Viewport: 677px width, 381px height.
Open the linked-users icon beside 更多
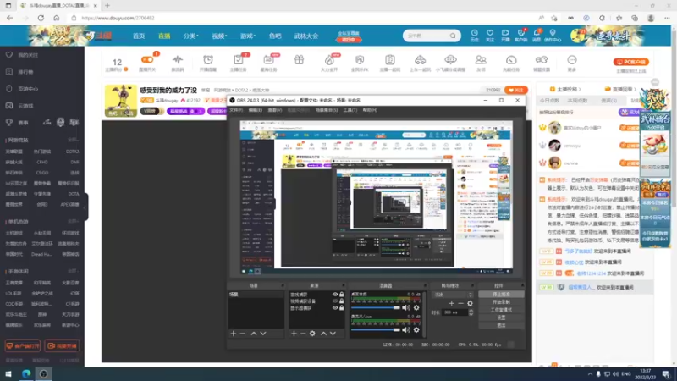click(x=542, y=59)
